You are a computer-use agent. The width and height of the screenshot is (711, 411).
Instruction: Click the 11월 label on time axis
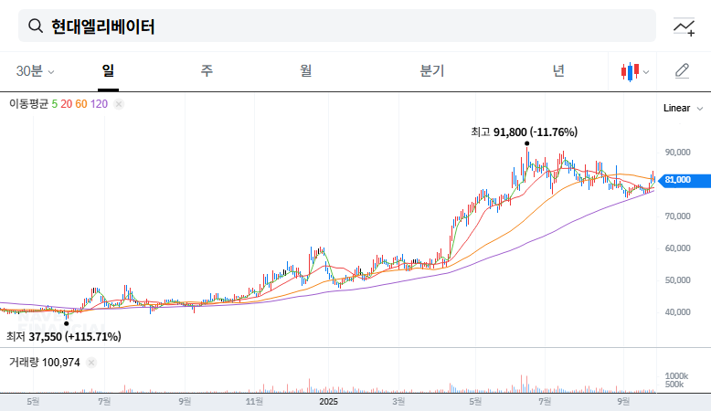click(254, 402)
